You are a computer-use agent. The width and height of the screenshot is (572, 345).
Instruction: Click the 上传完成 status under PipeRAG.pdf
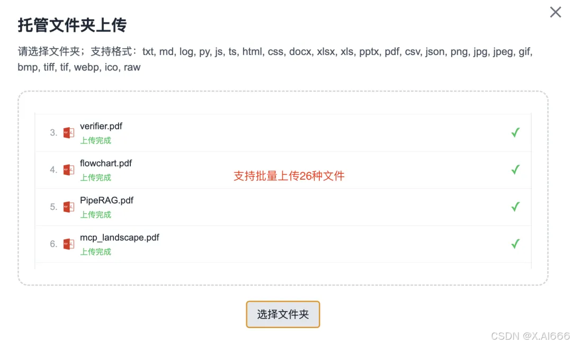[x=96, y=215]
